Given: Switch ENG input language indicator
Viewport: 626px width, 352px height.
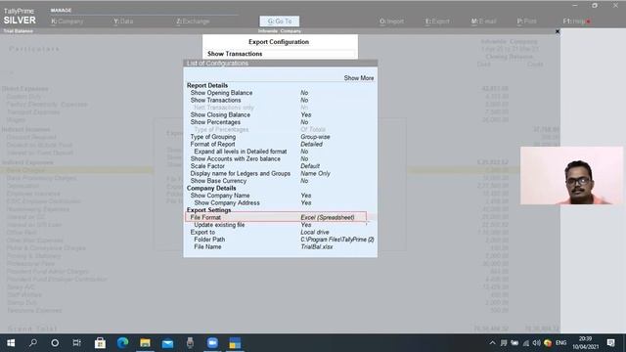Looking at the screenshot, I should 560,343.
